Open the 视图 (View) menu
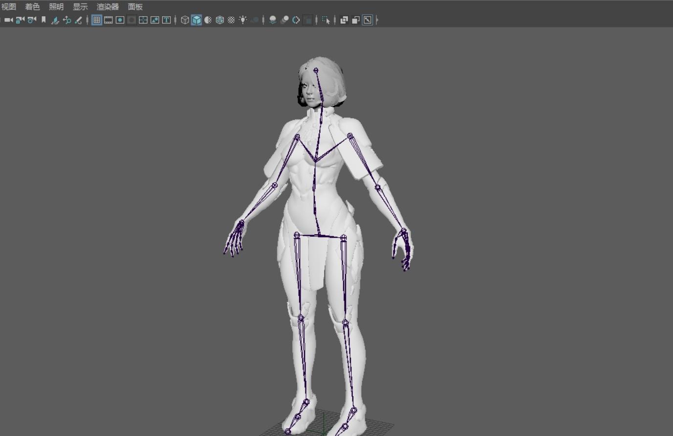The image size is (673, 436). [9, 7]
